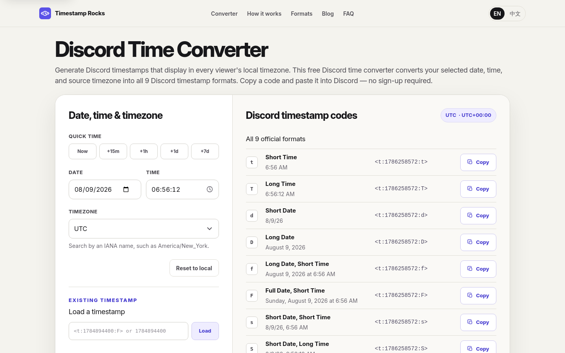565x353 pixels.
Task: Click the 6:56:12 AM preview text
Action: click(x=280, y=194)
